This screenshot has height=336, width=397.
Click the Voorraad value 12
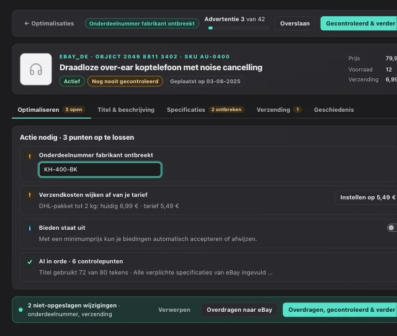(389, 70)
